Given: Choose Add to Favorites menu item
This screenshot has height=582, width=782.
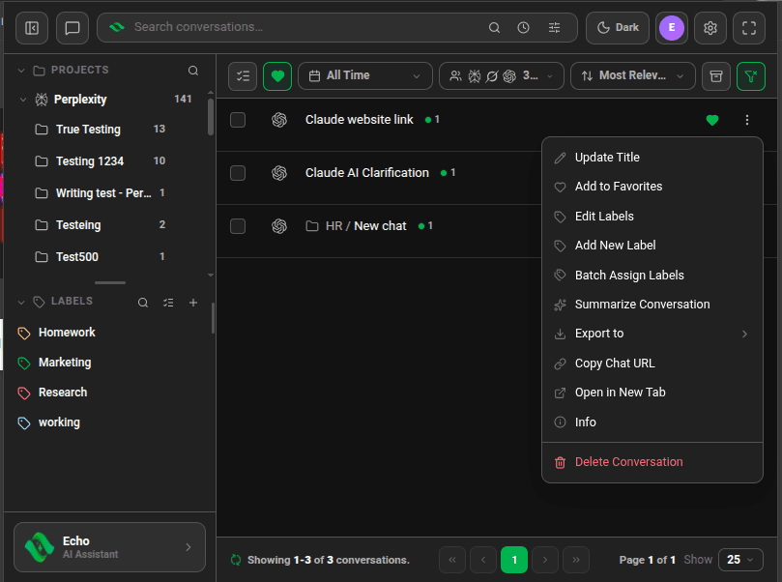Looking at the screenshot, I should coord(652,187).
